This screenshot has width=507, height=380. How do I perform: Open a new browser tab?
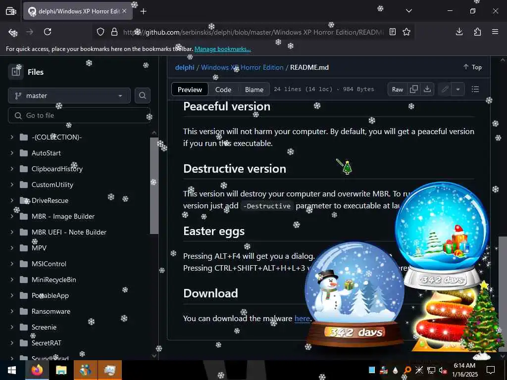144,11
